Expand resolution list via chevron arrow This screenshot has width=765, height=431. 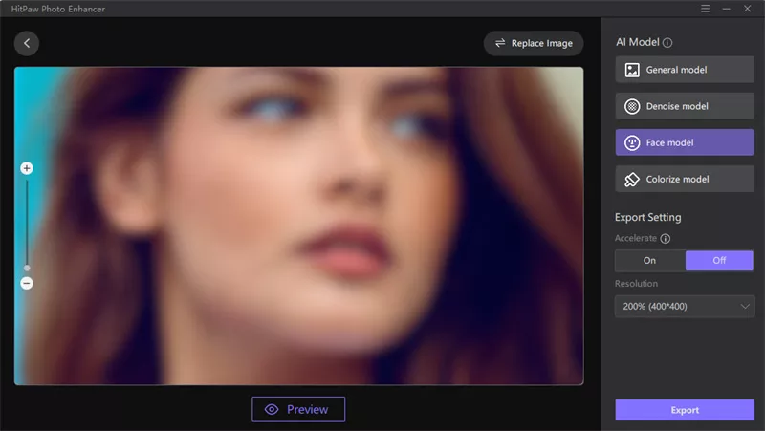pos(745,306)
